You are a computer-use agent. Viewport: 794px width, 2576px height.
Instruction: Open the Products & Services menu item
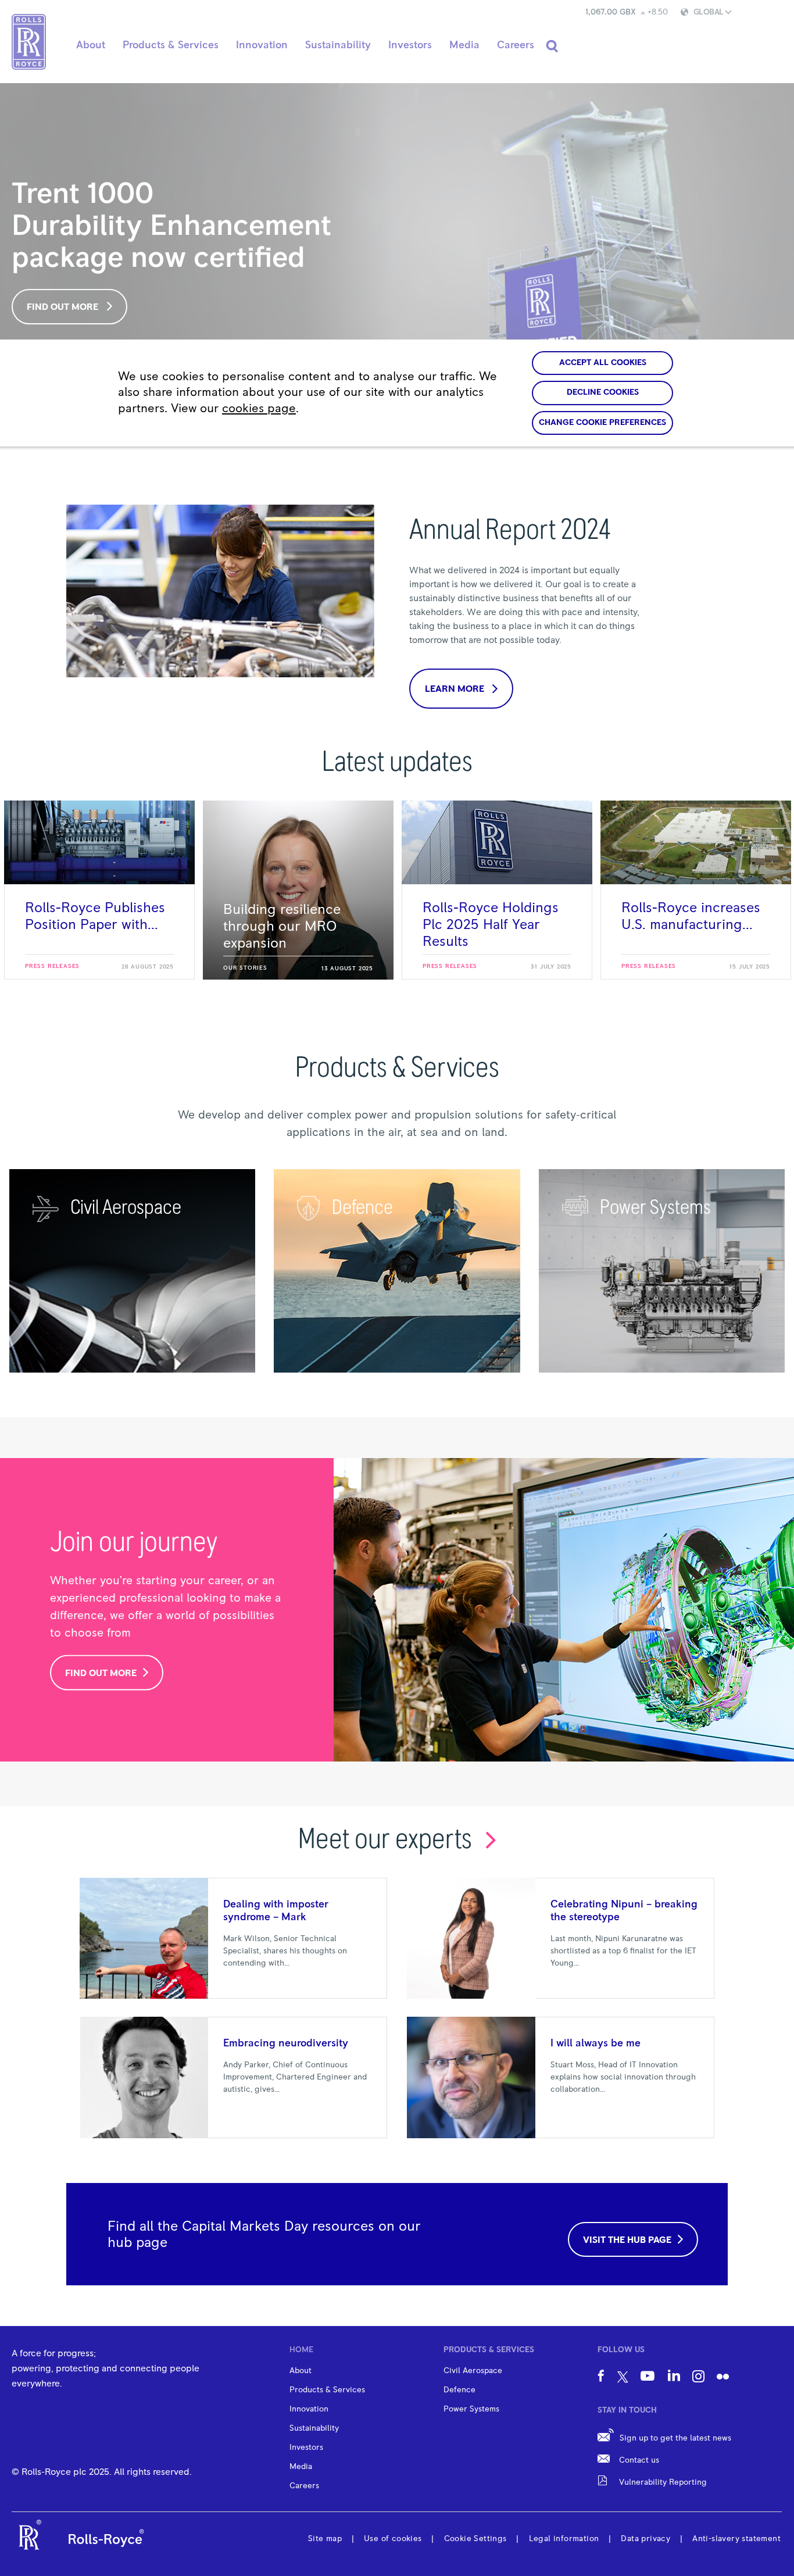pyautogui.click(x=170, y=45)
